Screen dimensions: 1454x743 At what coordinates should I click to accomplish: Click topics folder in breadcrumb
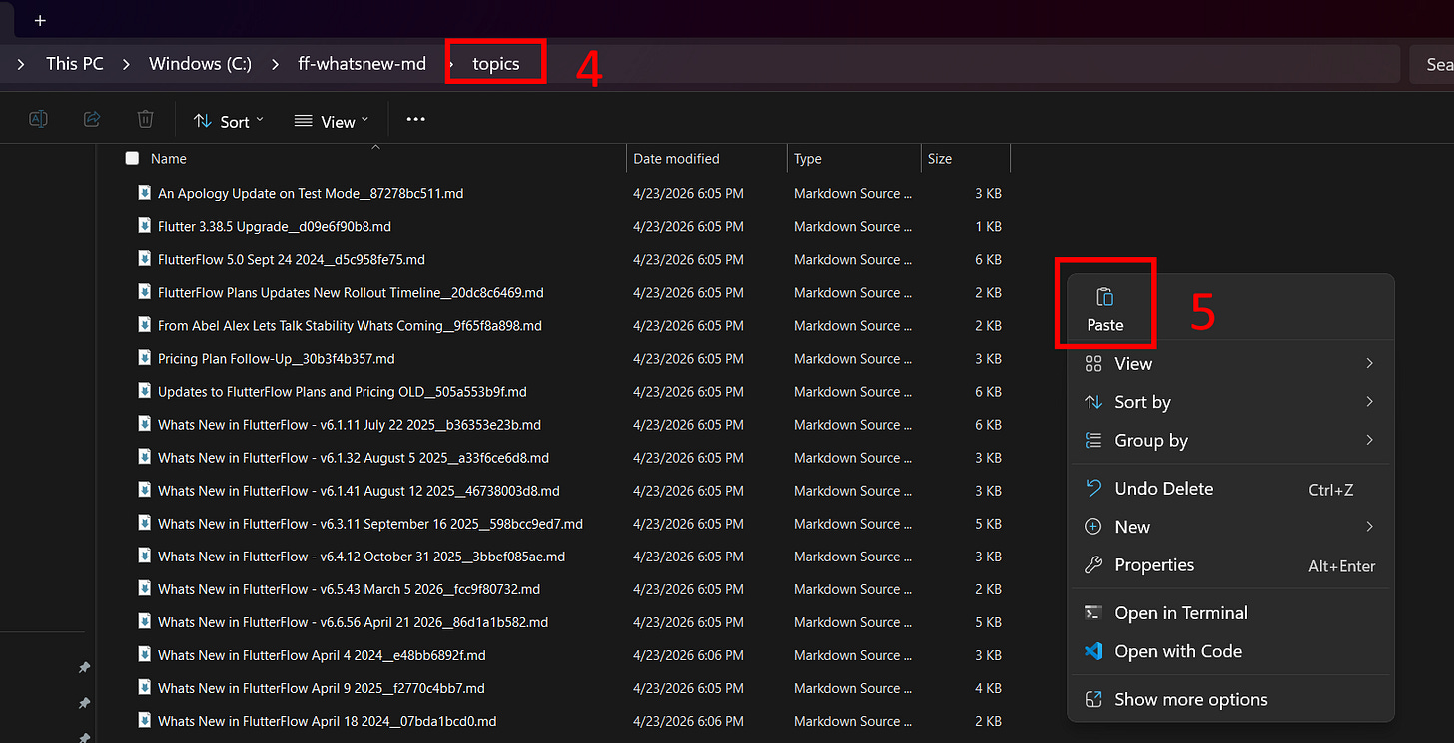coord(496,64)
